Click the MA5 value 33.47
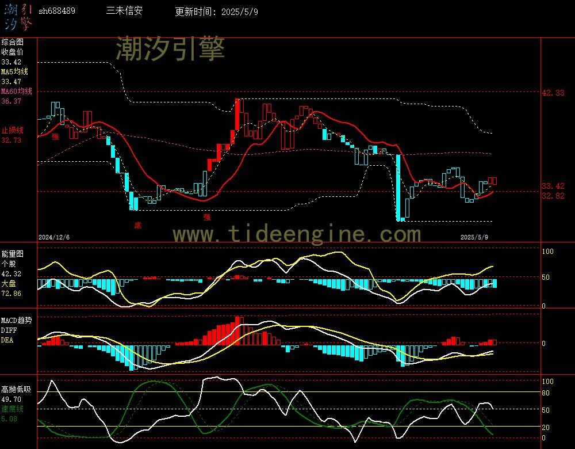 pos(11,82)
